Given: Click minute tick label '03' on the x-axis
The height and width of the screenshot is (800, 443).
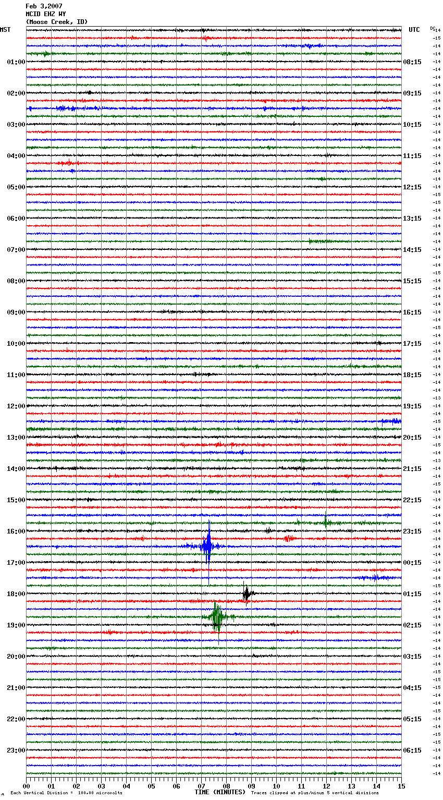Looking at the screenshot, I should click(101, 786).
